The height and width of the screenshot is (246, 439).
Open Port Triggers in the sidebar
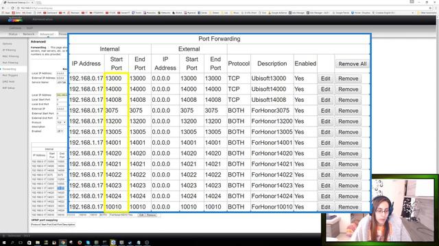click(x=10, y=75)
